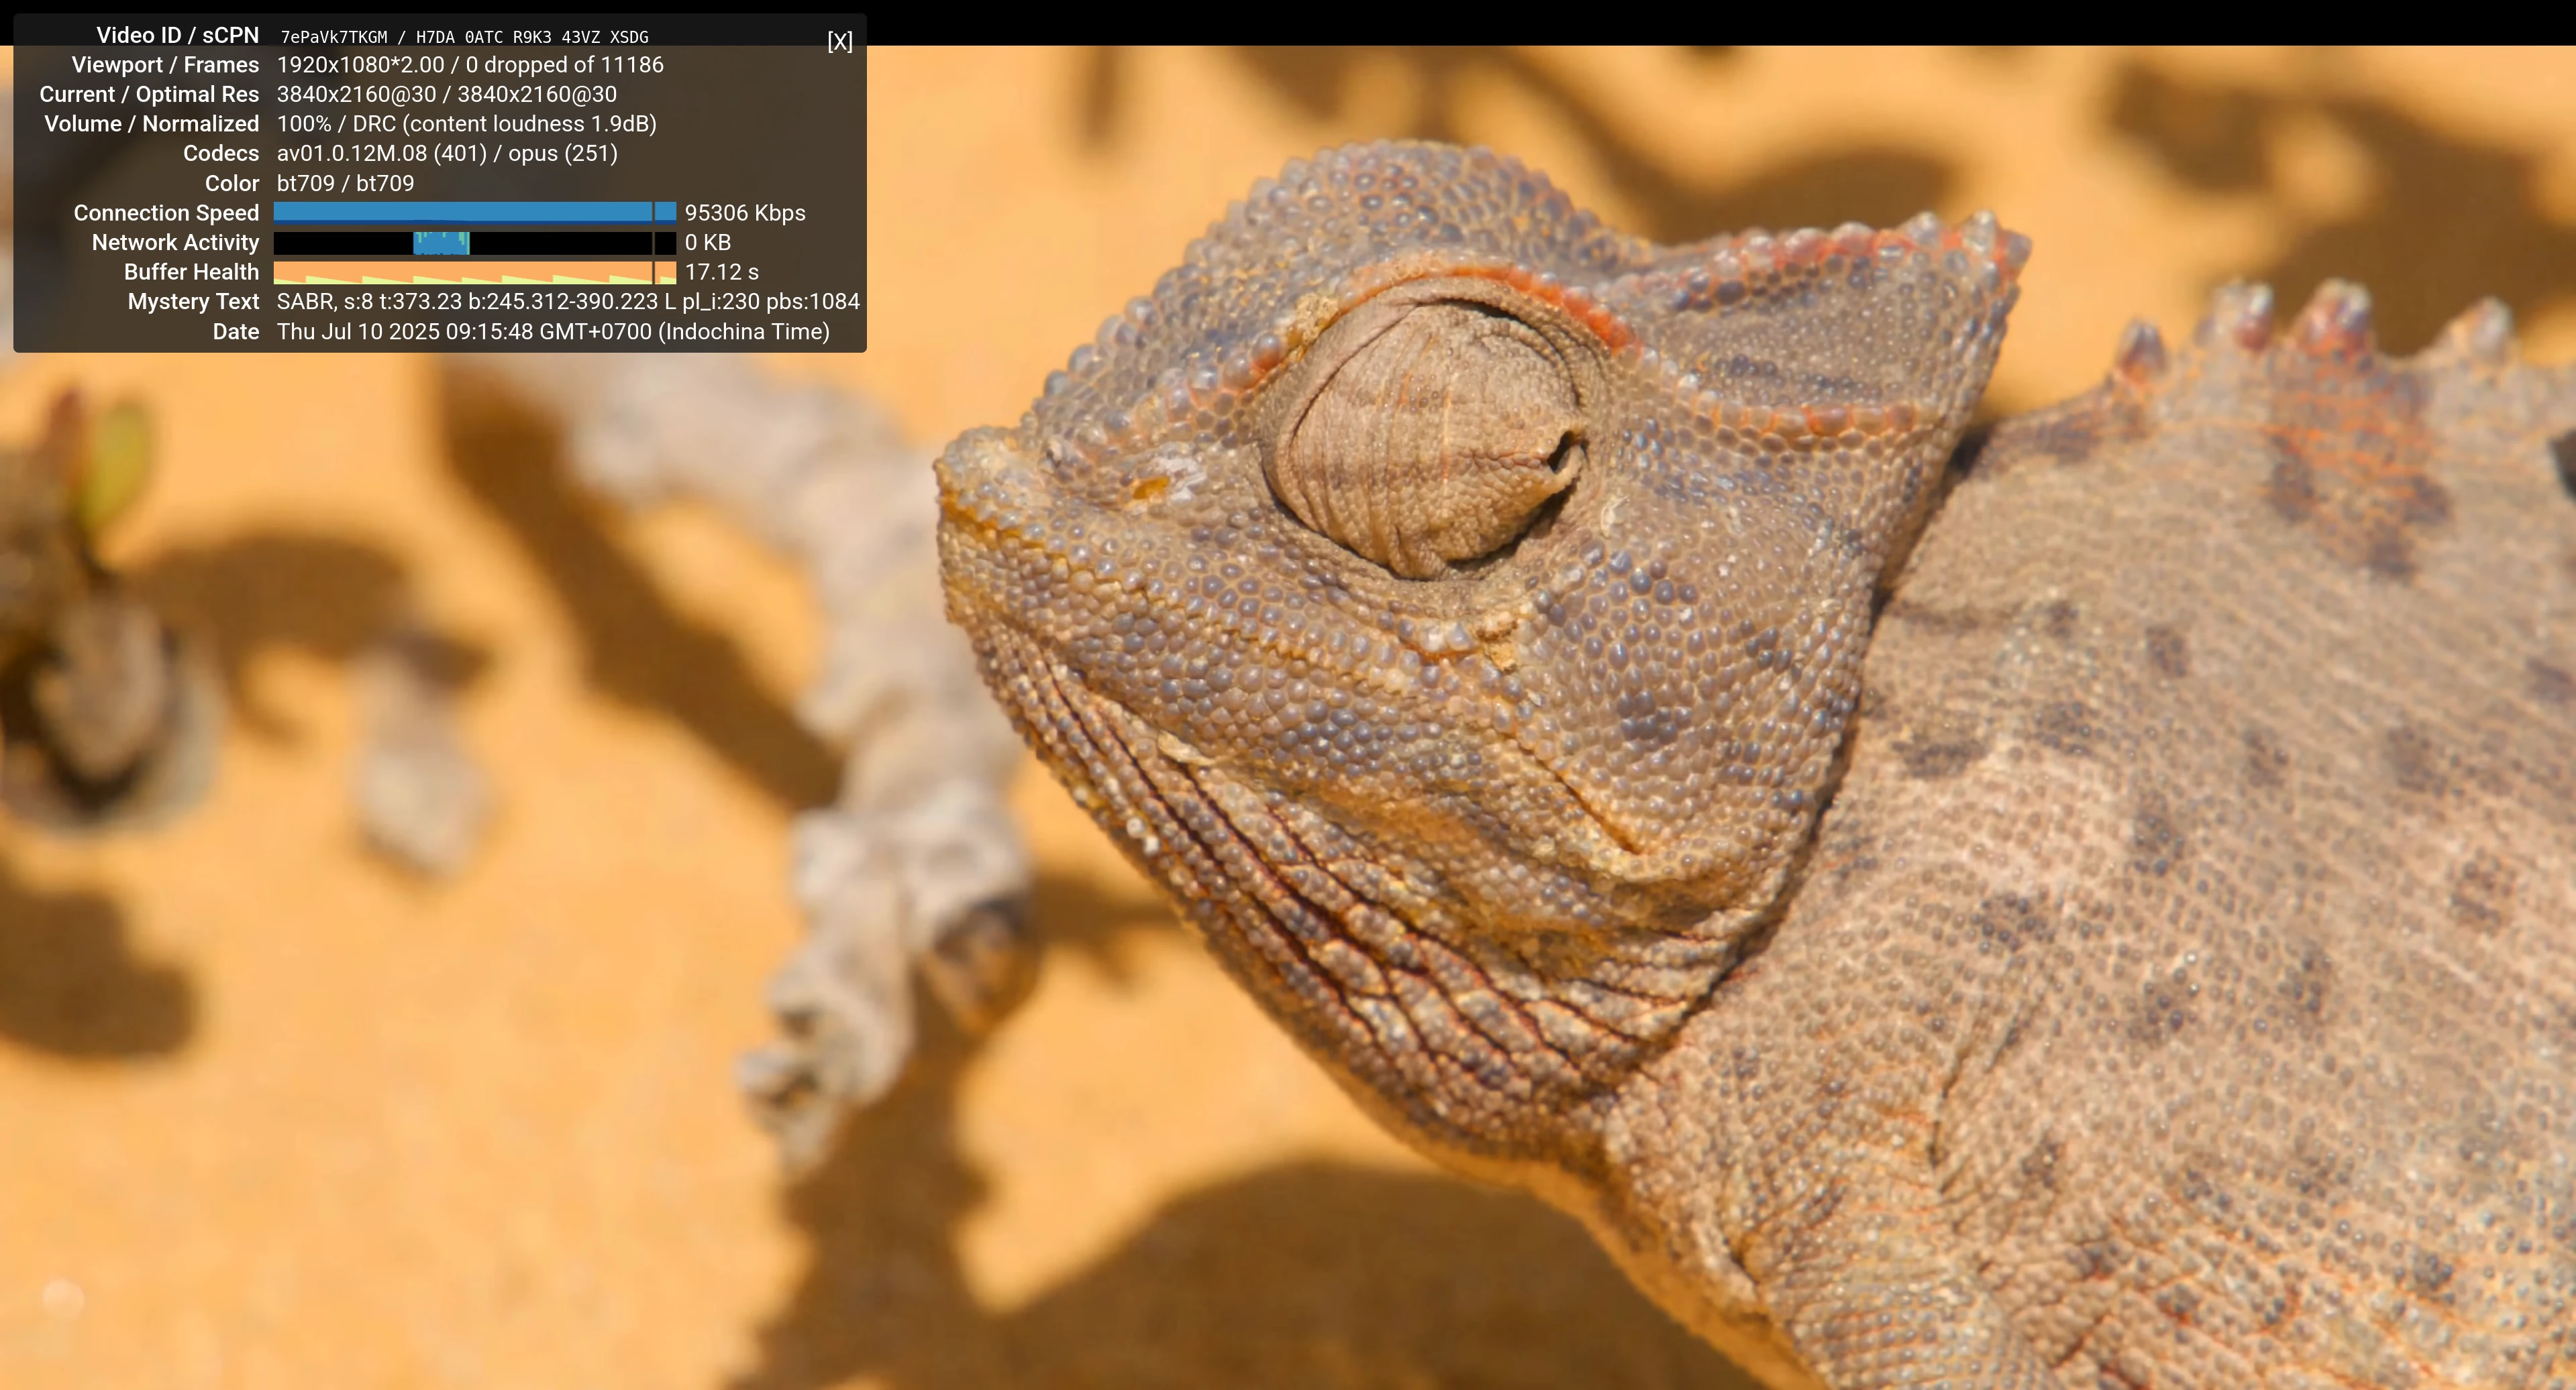Image resolution: width=2576 pixels, height=1390 pixels.
Task: Click the Volume / Normalized label
Action: click(x=151, y=124)
